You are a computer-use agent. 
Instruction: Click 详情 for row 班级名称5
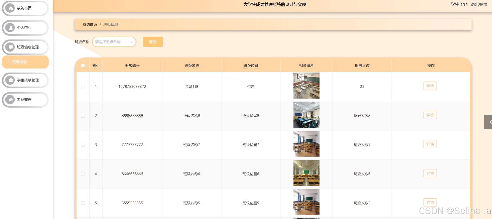coord(430,202)
